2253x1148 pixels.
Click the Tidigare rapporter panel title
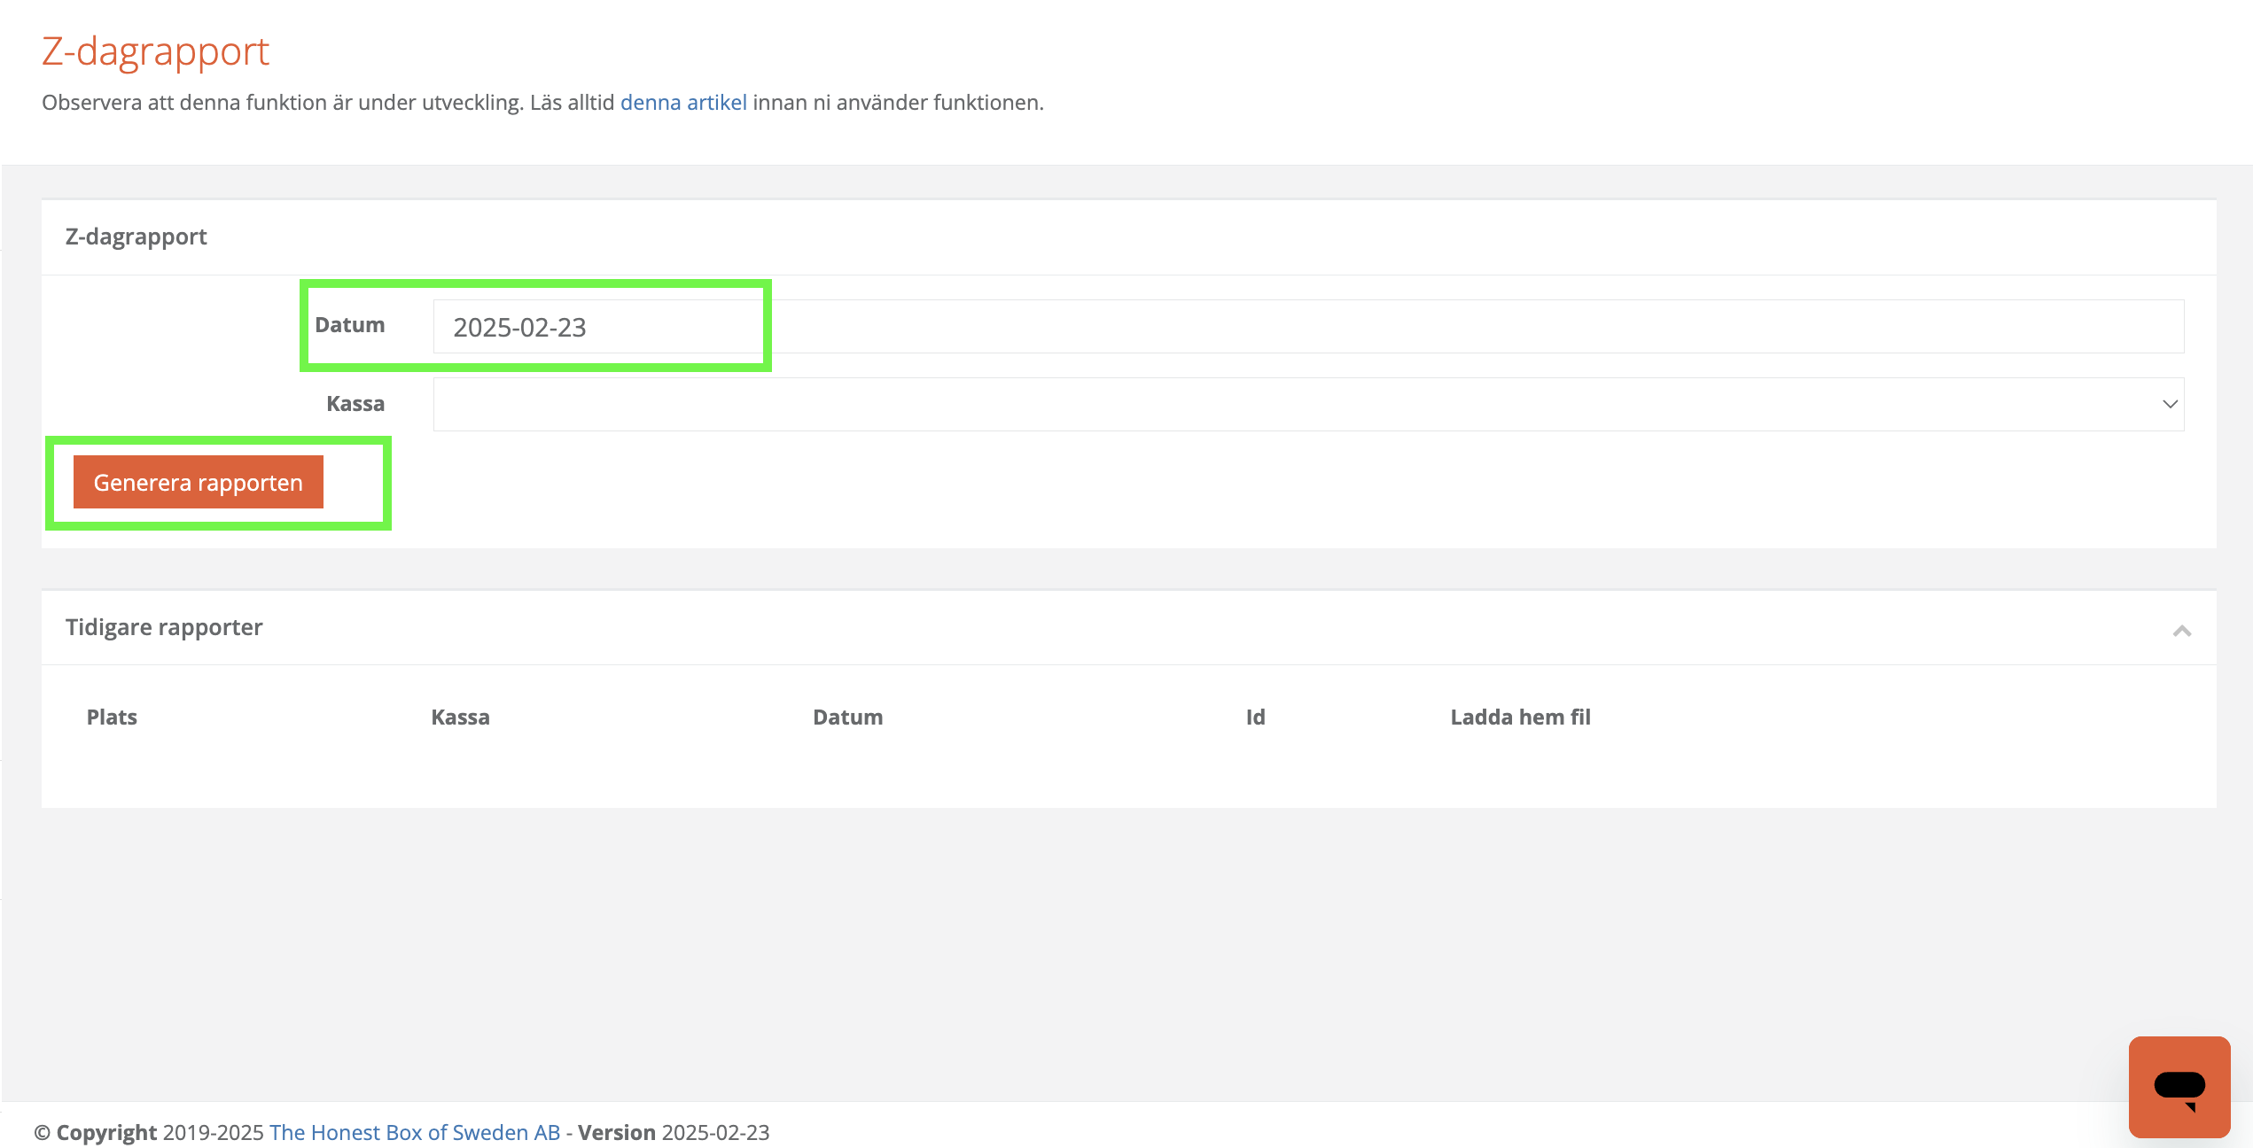[x=164, y=627]
